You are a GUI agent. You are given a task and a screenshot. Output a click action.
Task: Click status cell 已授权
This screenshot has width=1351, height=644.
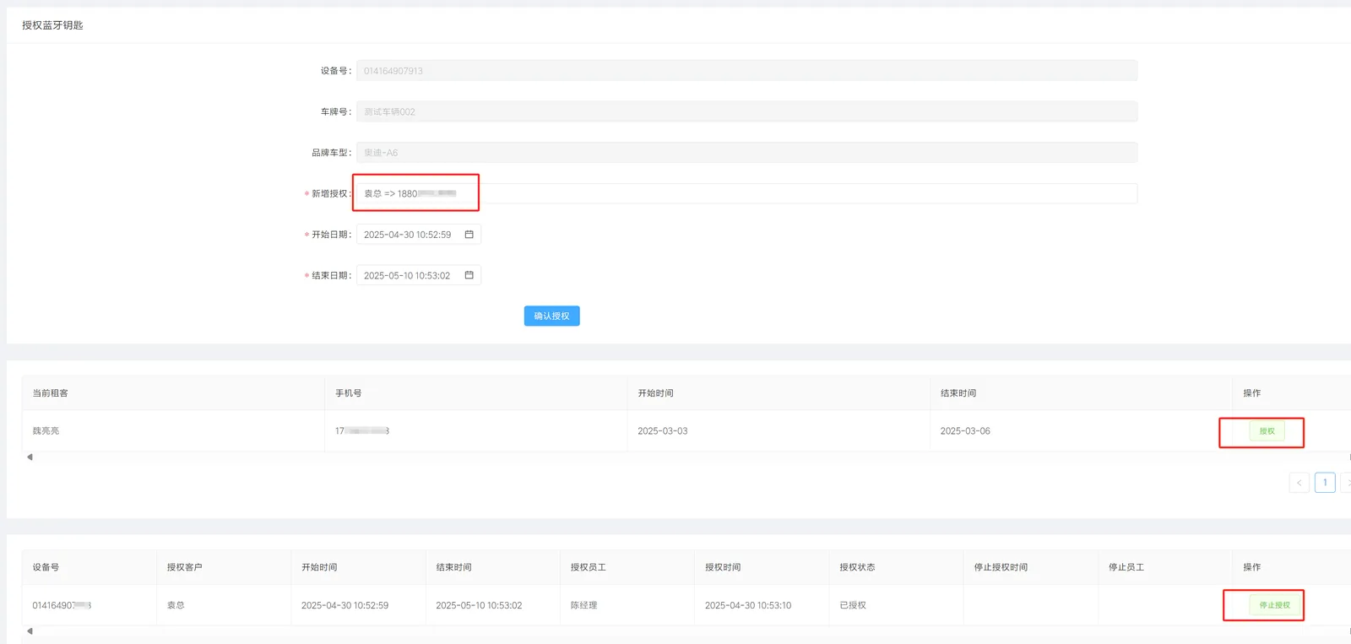[853, 605]
